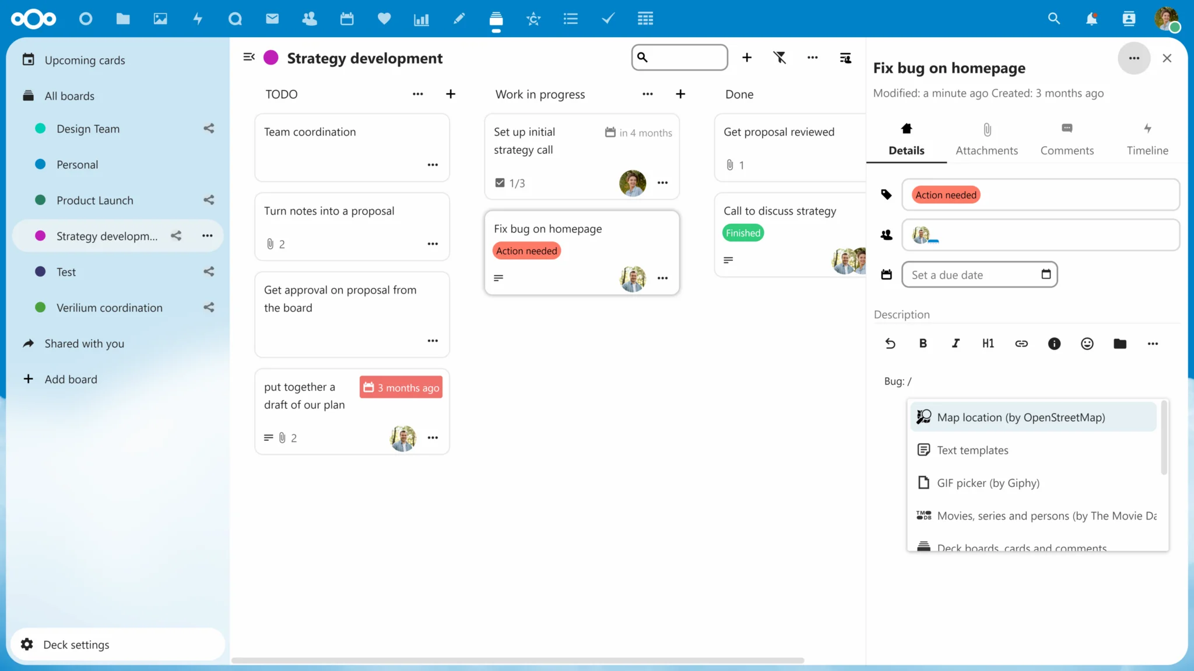Image resolution: width=1194 pixels, height=671 pixels.
Task: Click Add board in the sidebar
Action: [x=71, y=379]
